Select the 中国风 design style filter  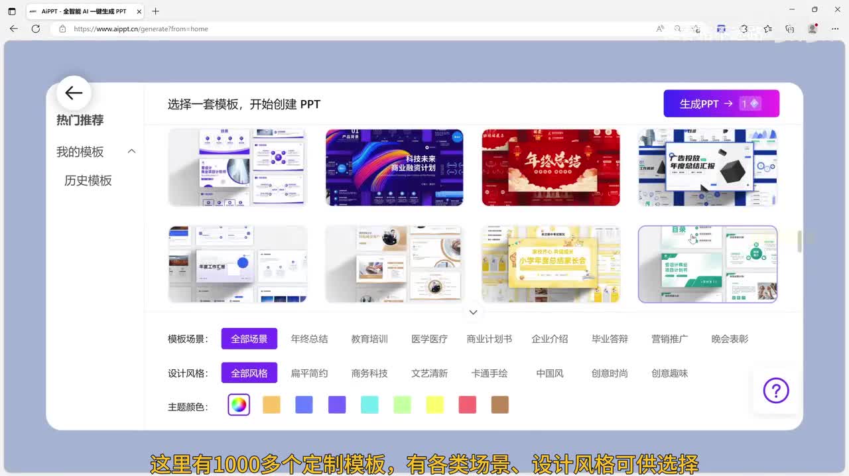click(550, 373)
